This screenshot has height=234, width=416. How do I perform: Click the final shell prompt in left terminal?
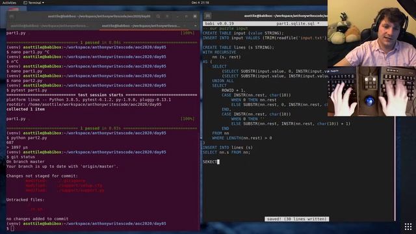[10, 228]
